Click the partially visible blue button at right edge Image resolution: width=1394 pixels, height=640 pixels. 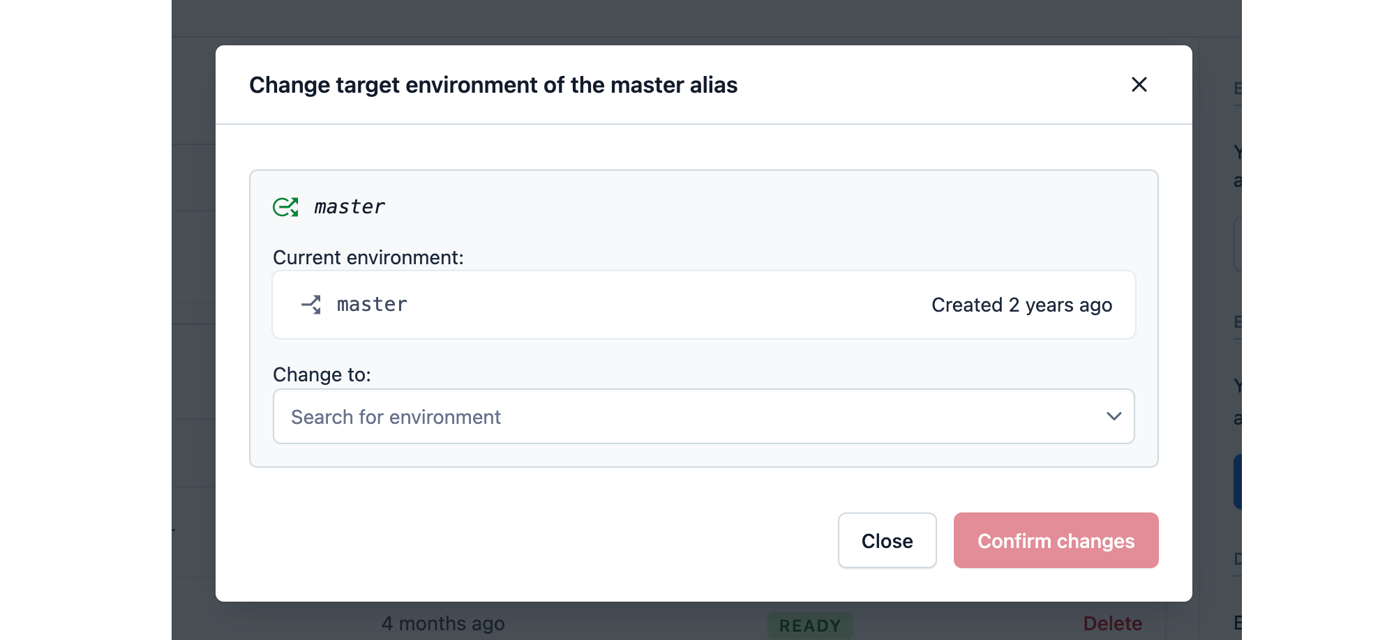click(x=1238, y=481)
